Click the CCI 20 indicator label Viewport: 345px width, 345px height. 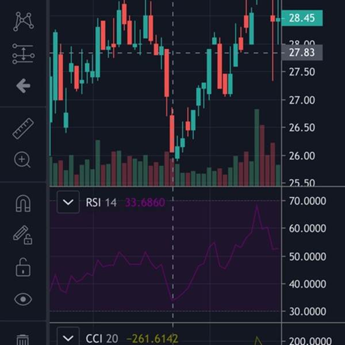click(102, 339)
